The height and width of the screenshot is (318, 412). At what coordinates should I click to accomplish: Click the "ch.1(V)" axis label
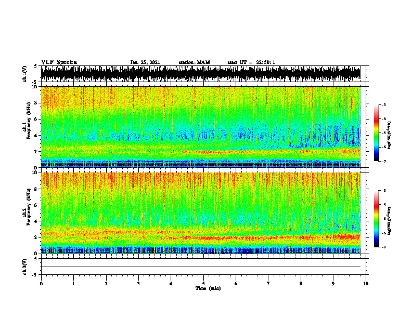pyautogui.click(x=24, y=74)
